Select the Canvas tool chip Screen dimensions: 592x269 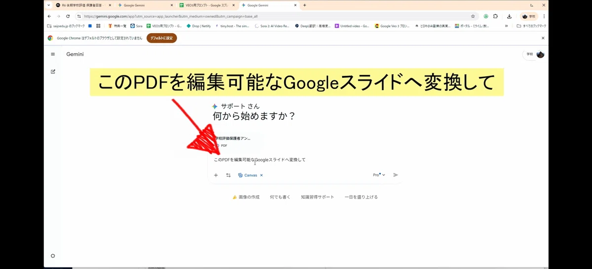[x=248, y=175]
